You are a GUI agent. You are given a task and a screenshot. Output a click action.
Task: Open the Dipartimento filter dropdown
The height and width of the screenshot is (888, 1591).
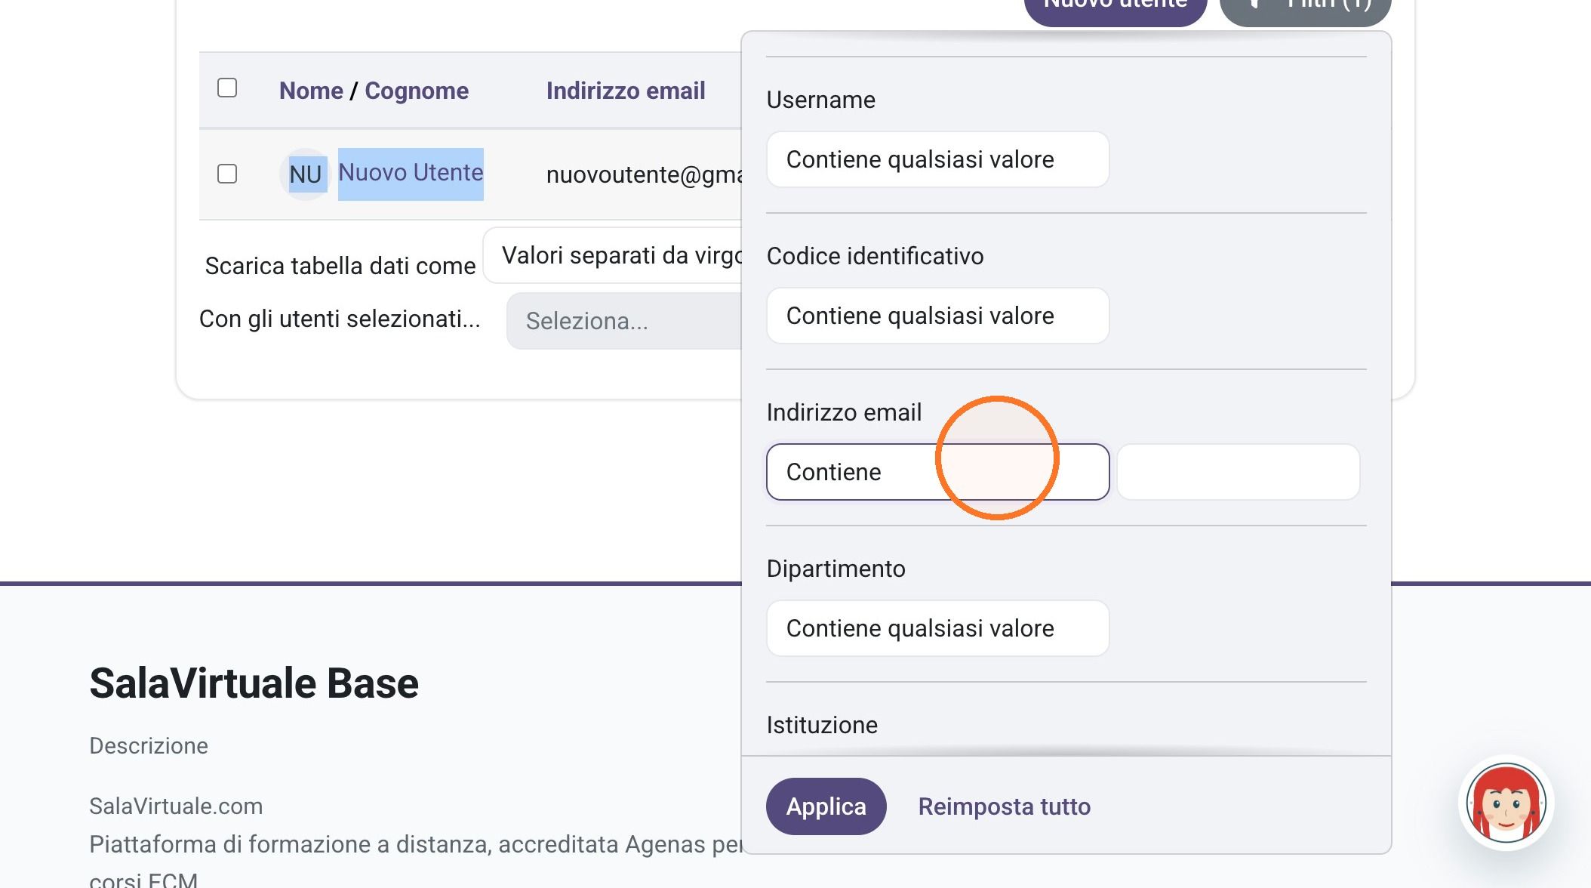click(937, 628)
